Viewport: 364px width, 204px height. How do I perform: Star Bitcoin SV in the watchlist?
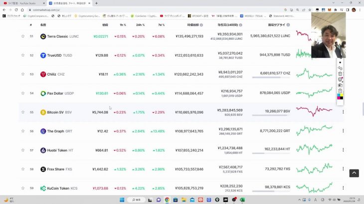[23, 112]
